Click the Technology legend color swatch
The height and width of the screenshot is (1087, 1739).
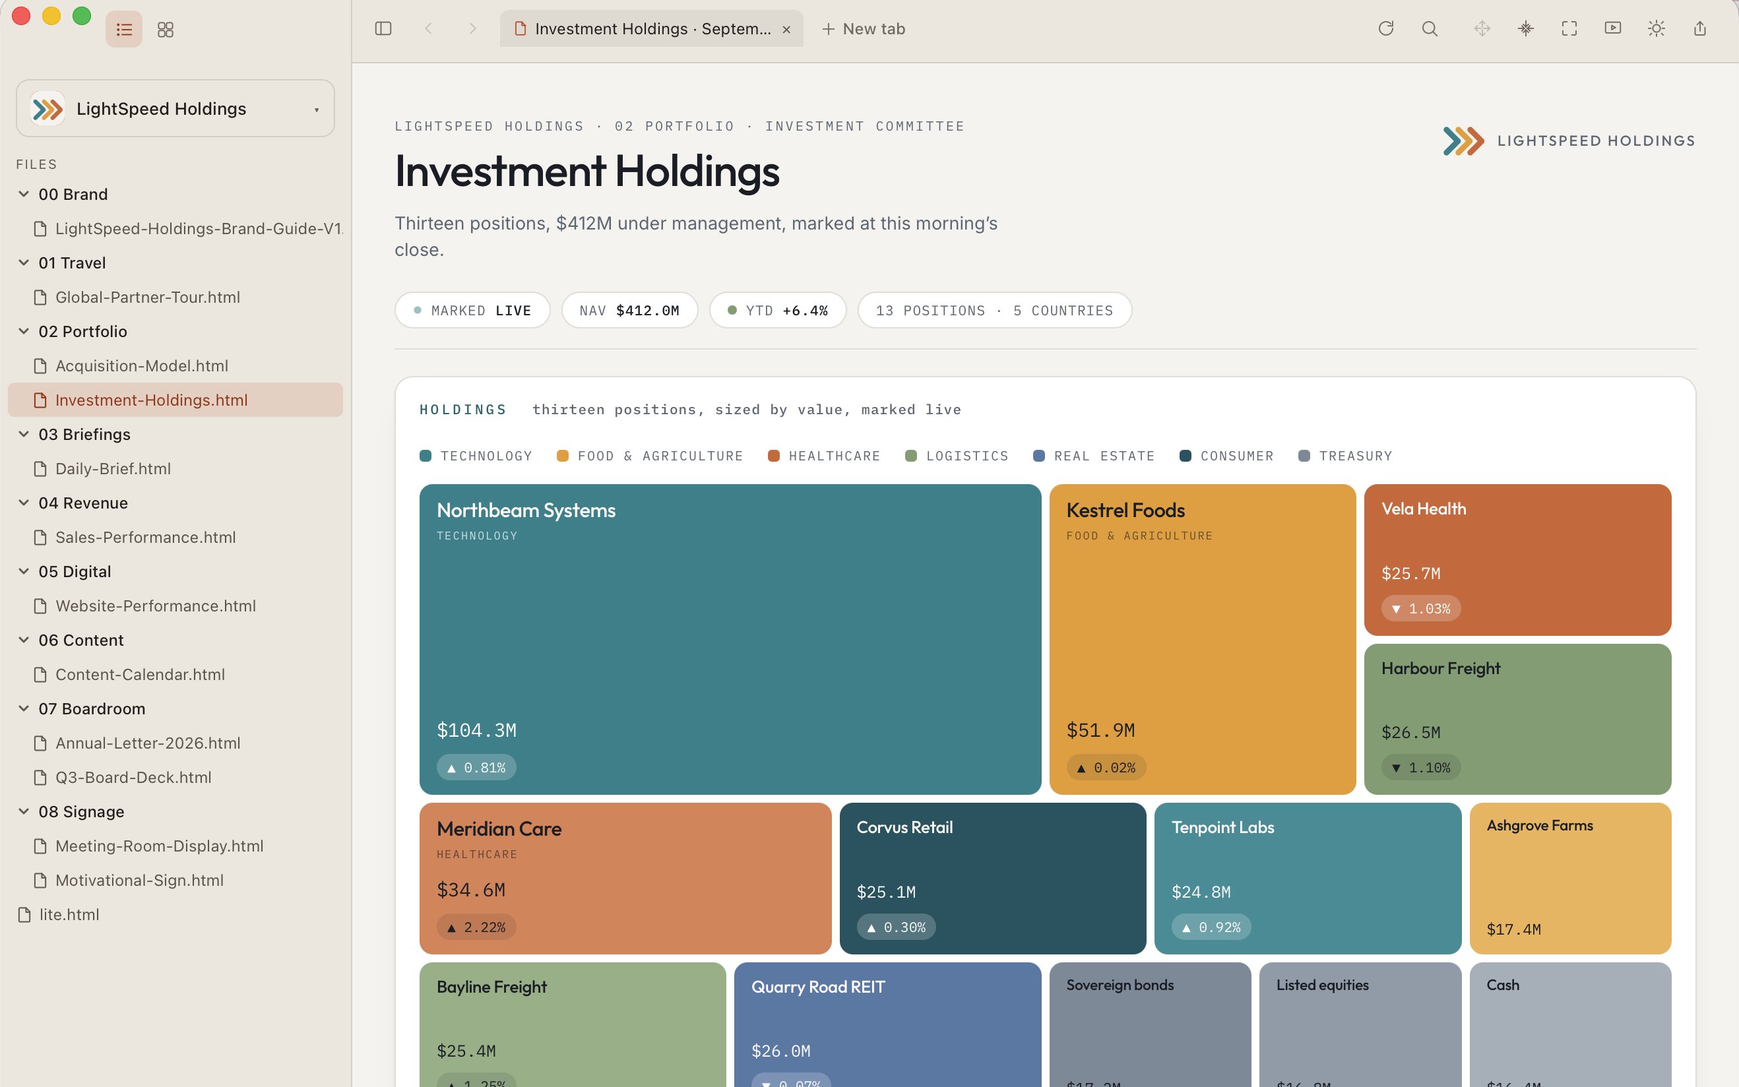click(426, 456)
